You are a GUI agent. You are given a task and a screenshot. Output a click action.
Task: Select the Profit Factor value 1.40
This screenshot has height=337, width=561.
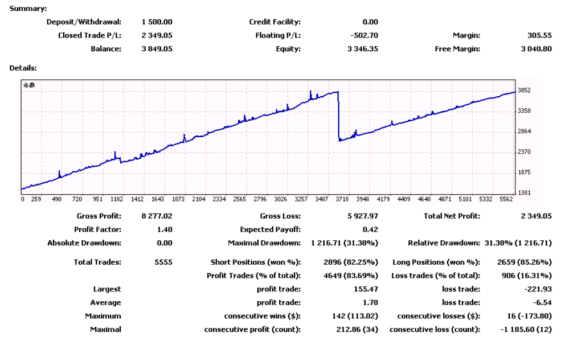165,229
